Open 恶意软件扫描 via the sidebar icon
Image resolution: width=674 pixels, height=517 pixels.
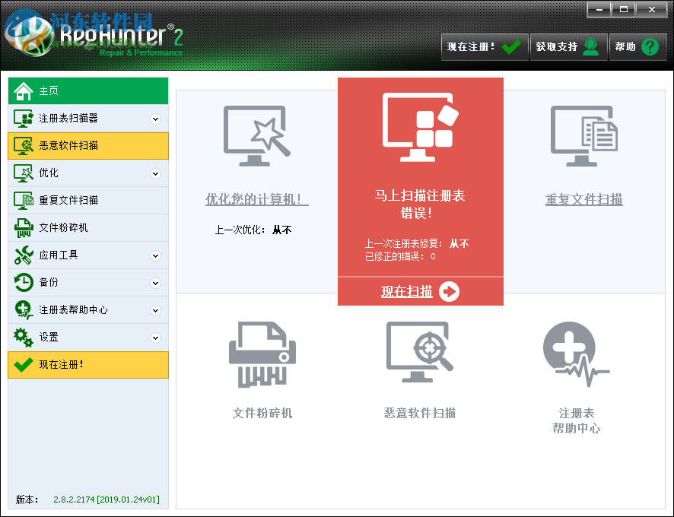pos(23,145)
